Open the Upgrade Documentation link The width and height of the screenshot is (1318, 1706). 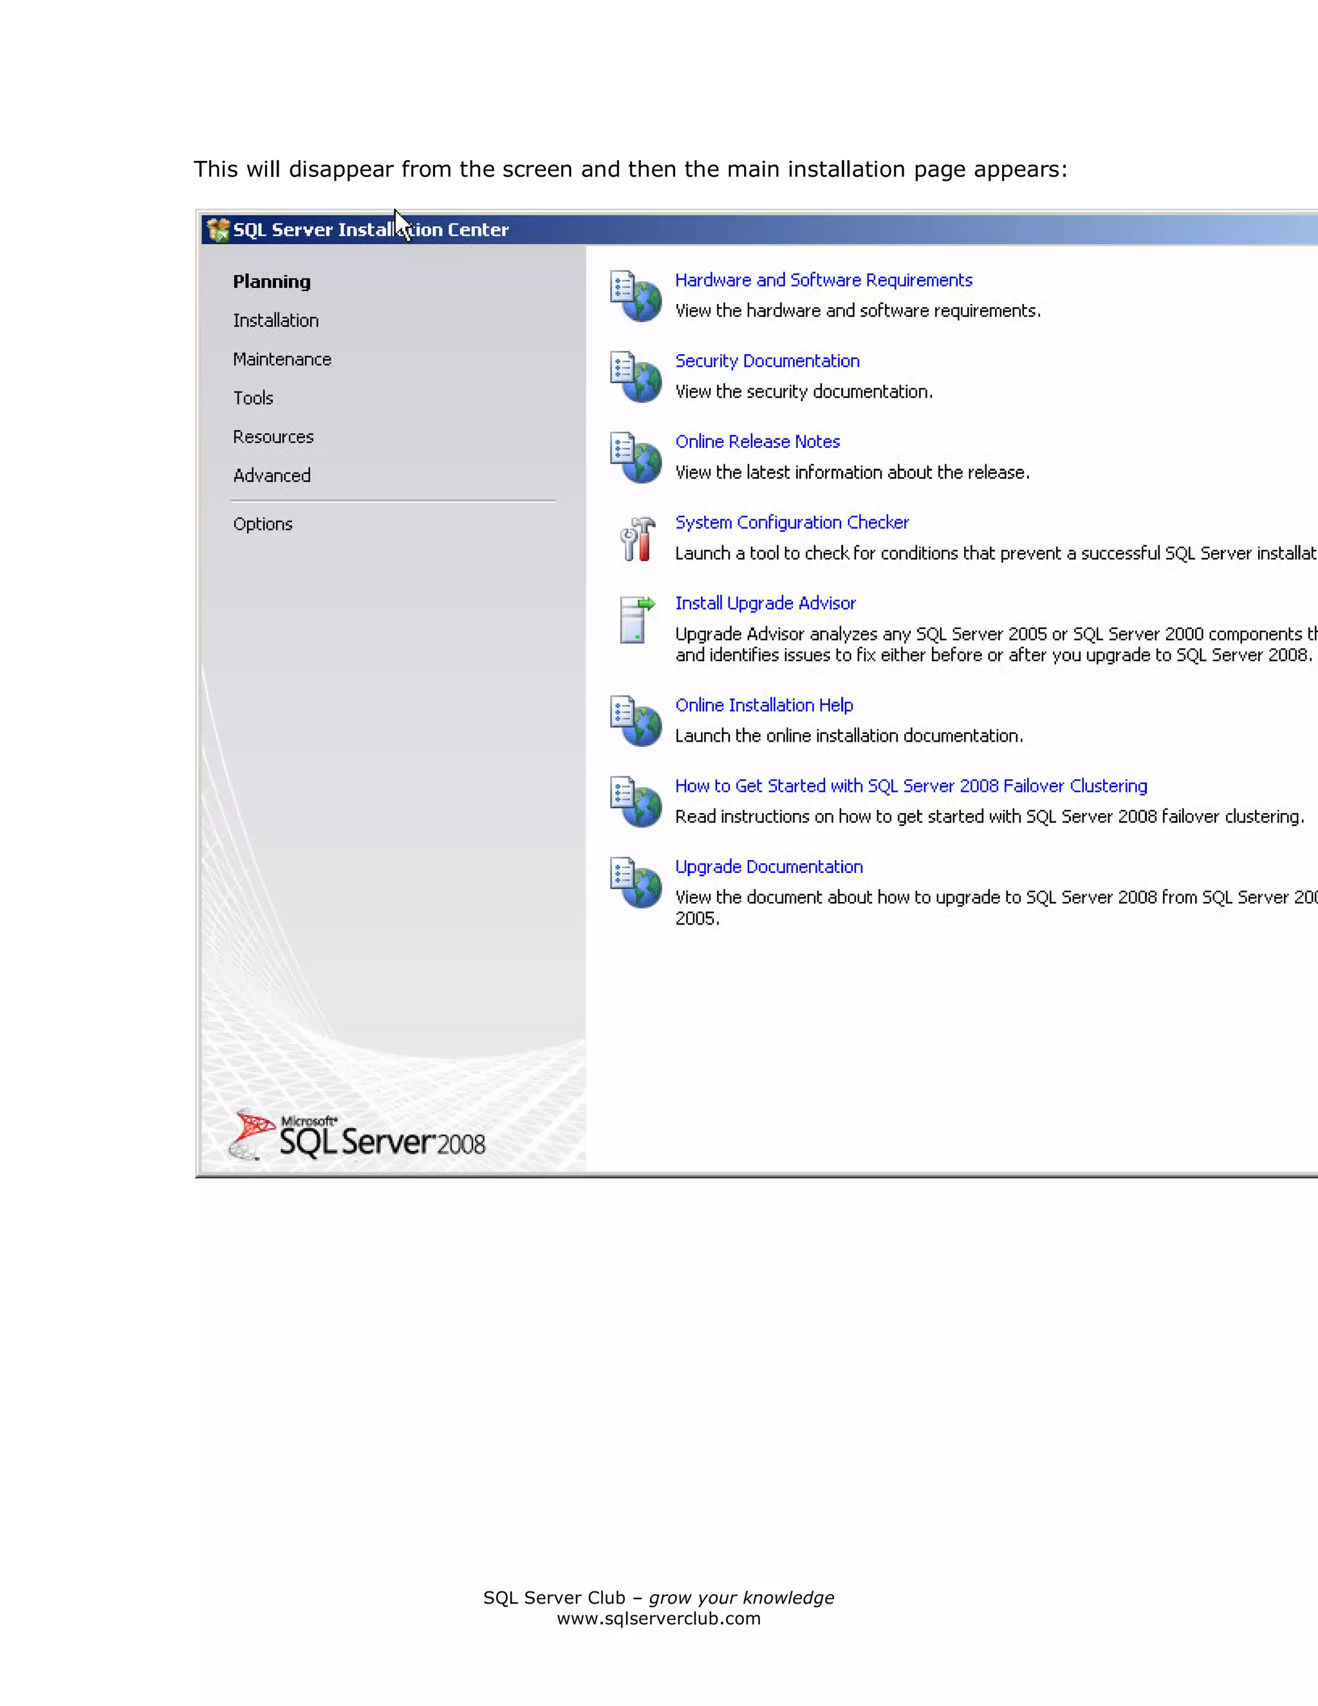click(x=769, y=867)
